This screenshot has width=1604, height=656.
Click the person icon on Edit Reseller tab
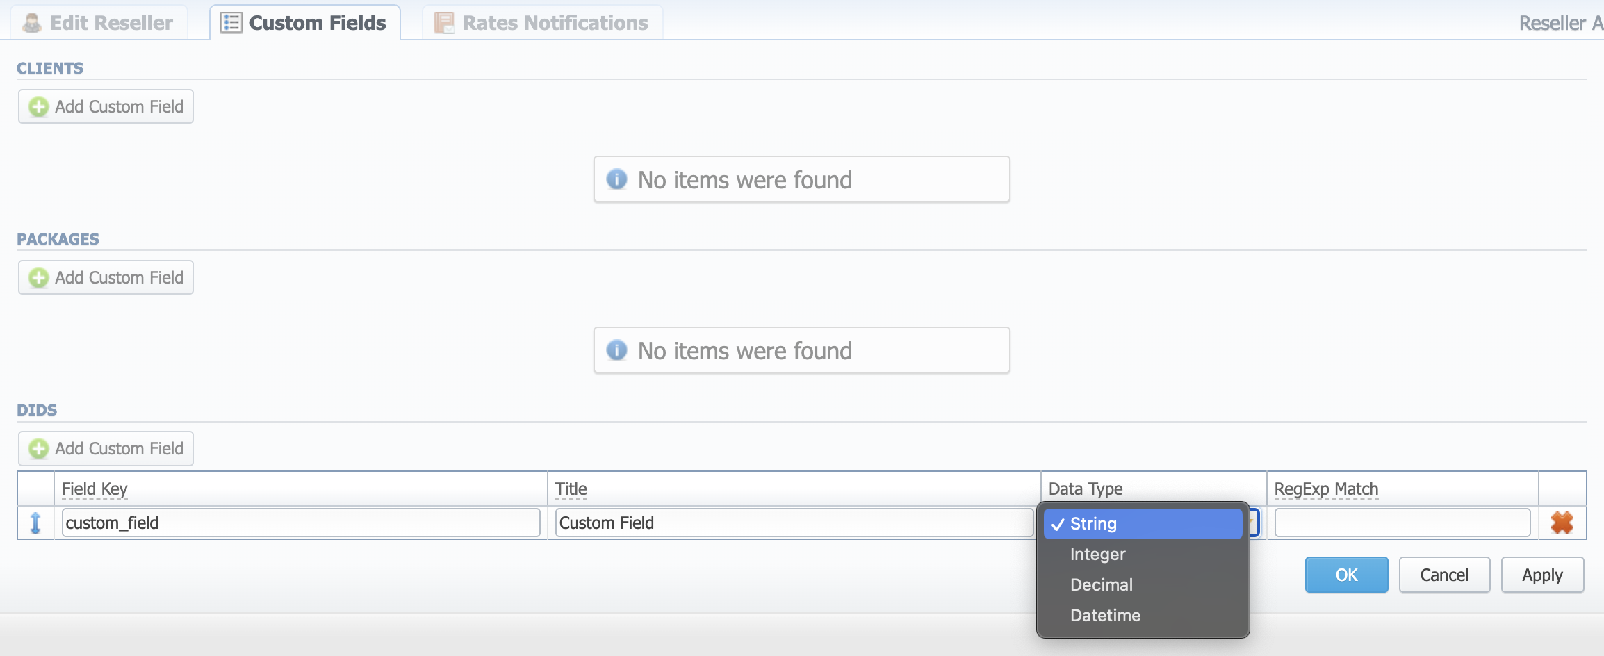click(30, 22)
